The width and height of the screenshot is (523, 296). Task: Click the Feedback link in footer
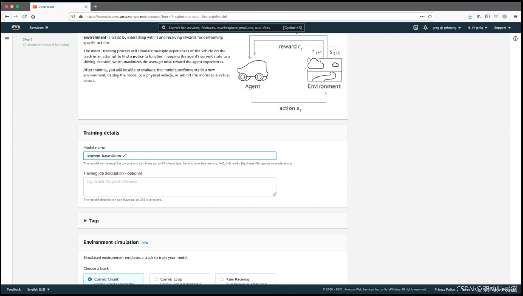point(14,289)
